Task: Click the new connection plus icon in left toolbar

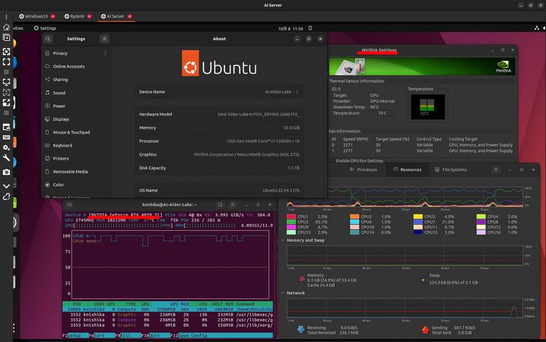Action: point(6,37)
